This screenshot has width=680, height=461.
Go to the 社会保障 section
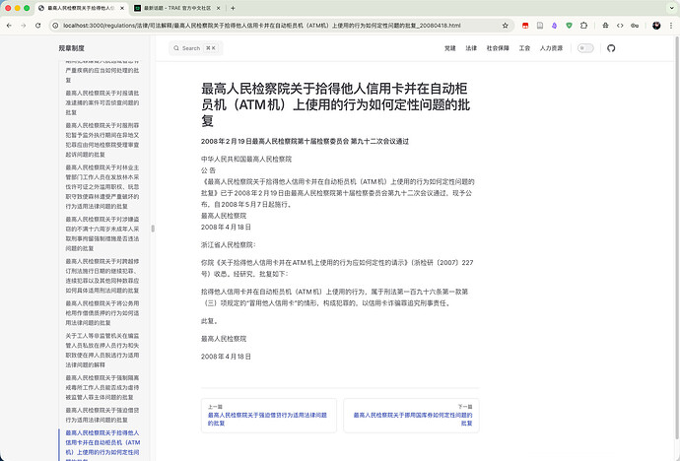pos(499,47)
